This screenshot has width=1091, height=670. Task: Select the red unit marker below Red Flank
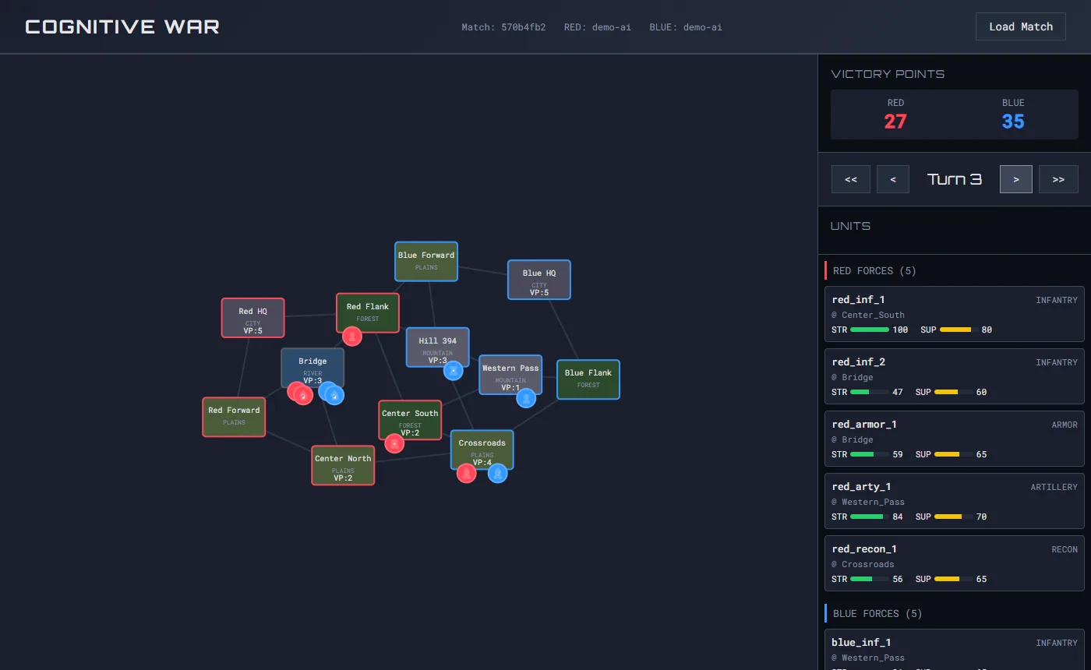(x=352, y=337)
